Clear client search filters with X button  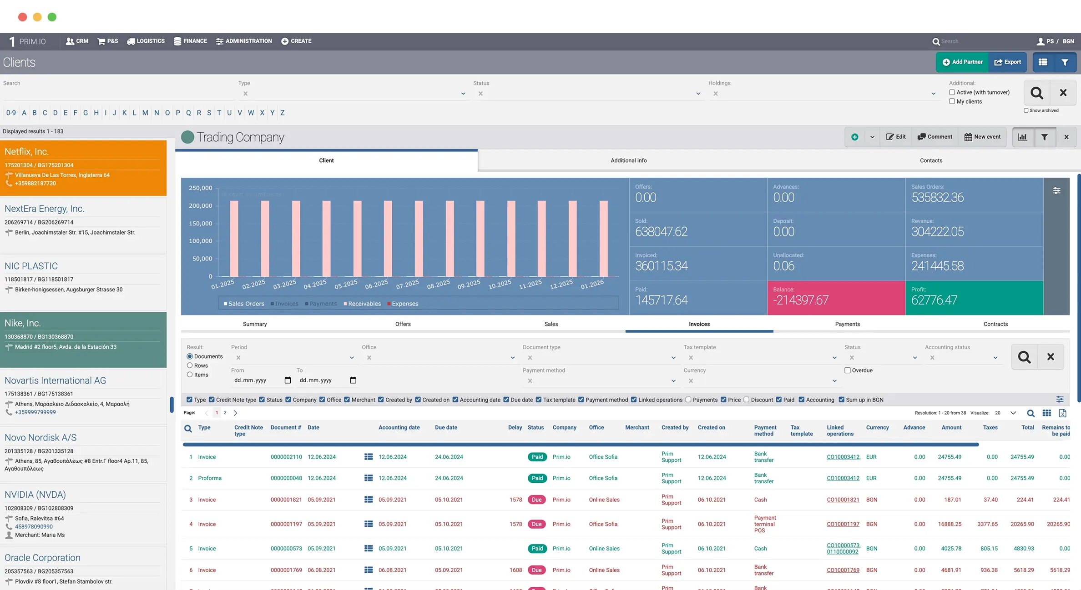coord(1063,93)
